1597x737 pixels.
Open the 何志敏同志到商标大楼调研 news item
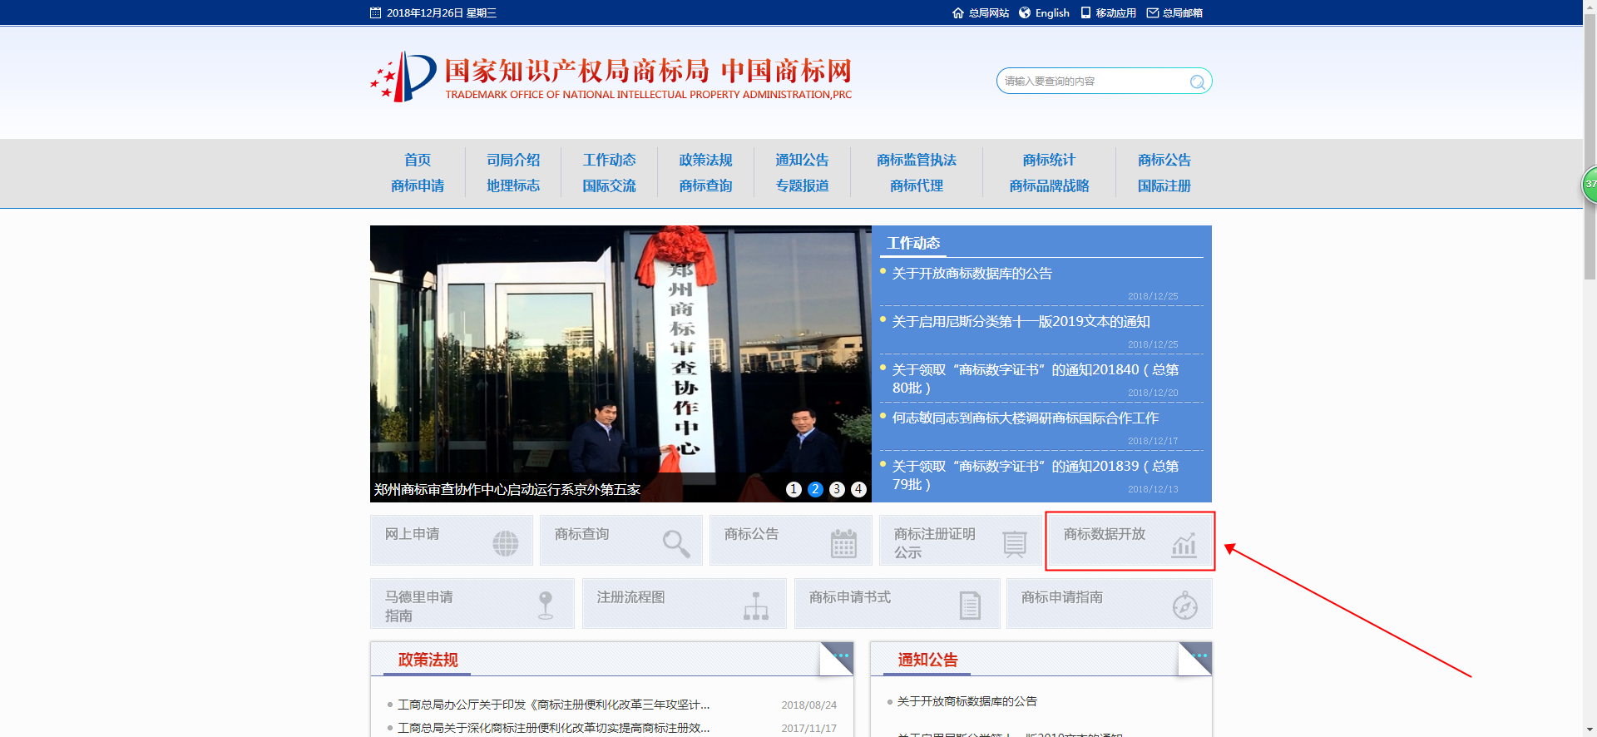1025,418
